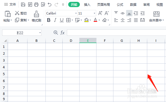Screen dimensions: 166x102
Task: Click the Save icon
Action: 23,4
